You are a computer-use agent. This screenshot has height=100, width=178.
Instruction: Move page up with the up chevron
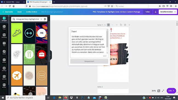113,25
